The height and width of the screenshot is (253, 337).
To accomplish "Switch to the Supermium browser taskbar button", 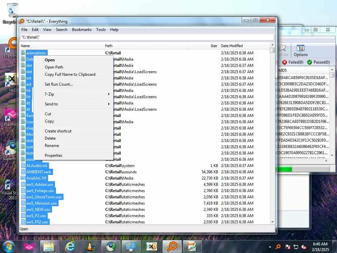I will pyautogui.click(x=111, y=247).
